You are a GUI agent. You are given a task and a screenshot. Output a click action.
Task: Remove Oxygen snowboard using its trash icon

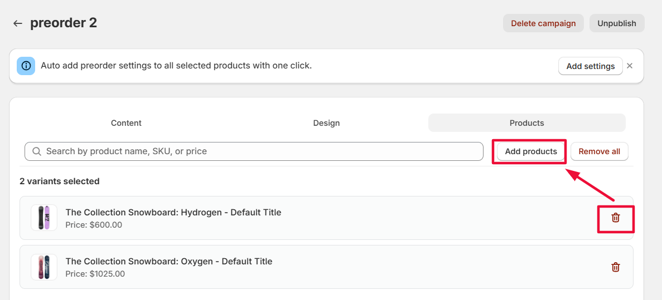pos(616,267)
